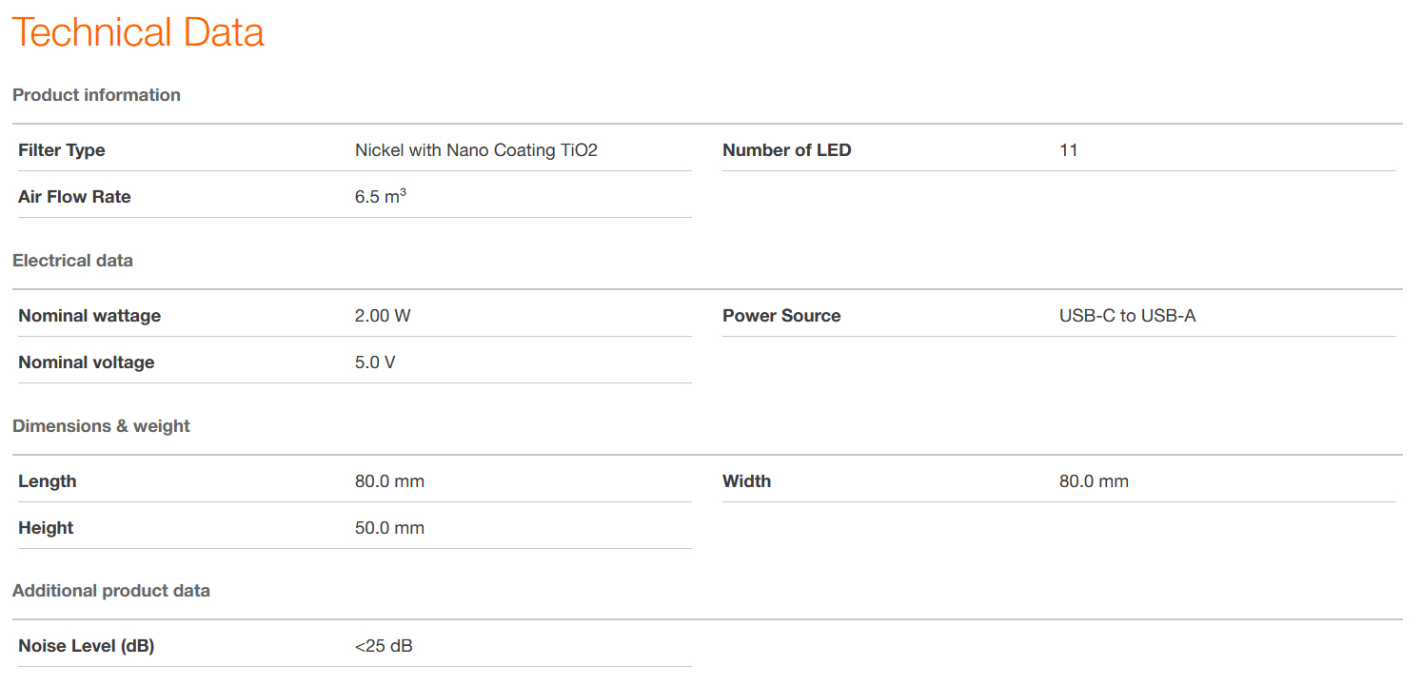This screenshot has width=1422, height=685.
Task: Click the Nominal wattage label
Action: coord(89,316)
